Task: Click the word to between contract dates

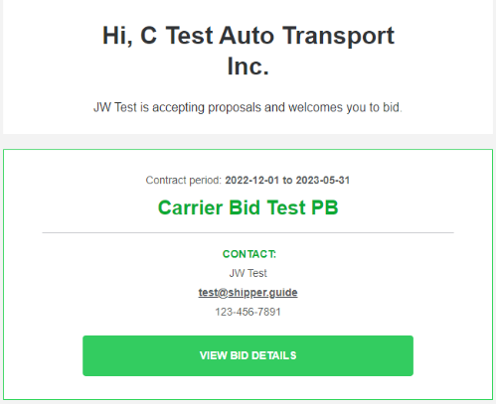Action: pyautogui.click(x=287, y=181)
